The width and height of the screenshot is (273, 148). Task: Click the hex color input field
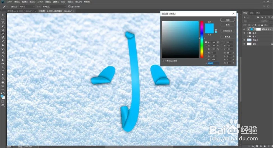(x=213, y=64)
